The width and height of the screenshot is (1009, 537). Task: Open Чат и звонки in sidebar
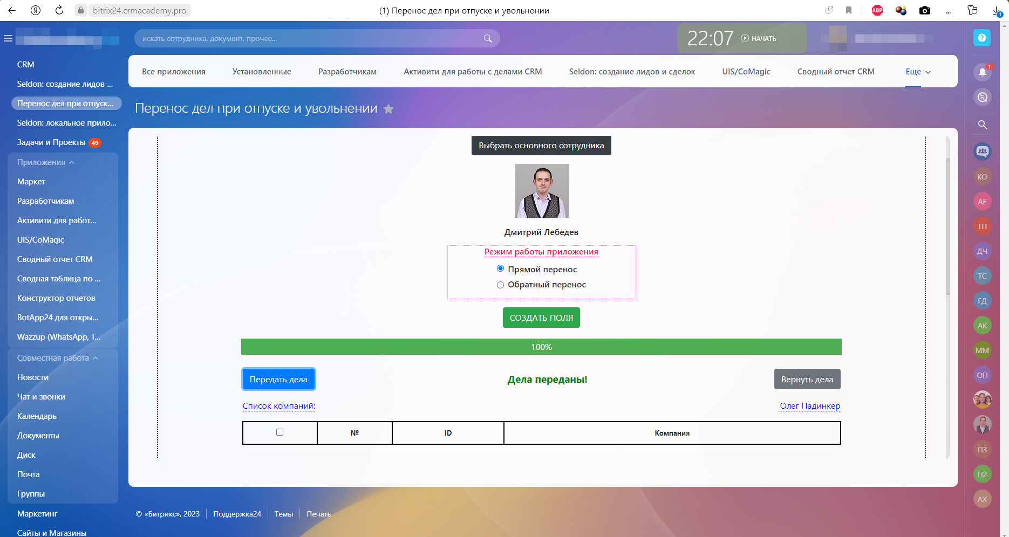point(41,397)
